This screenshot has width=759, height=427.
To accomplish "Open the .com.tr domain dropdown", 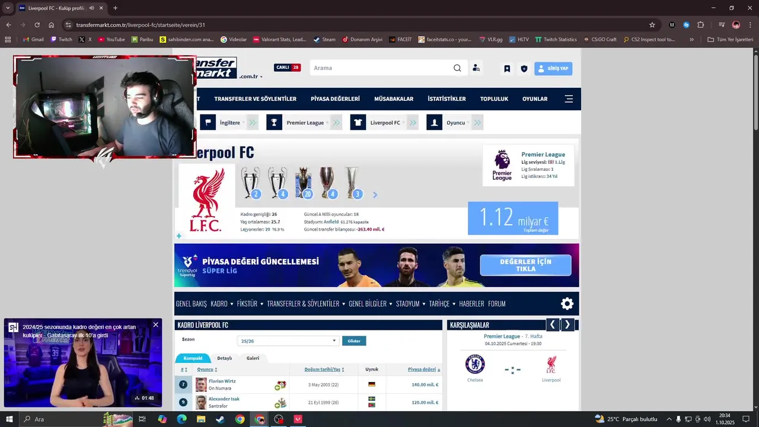I will coord(251,77).
